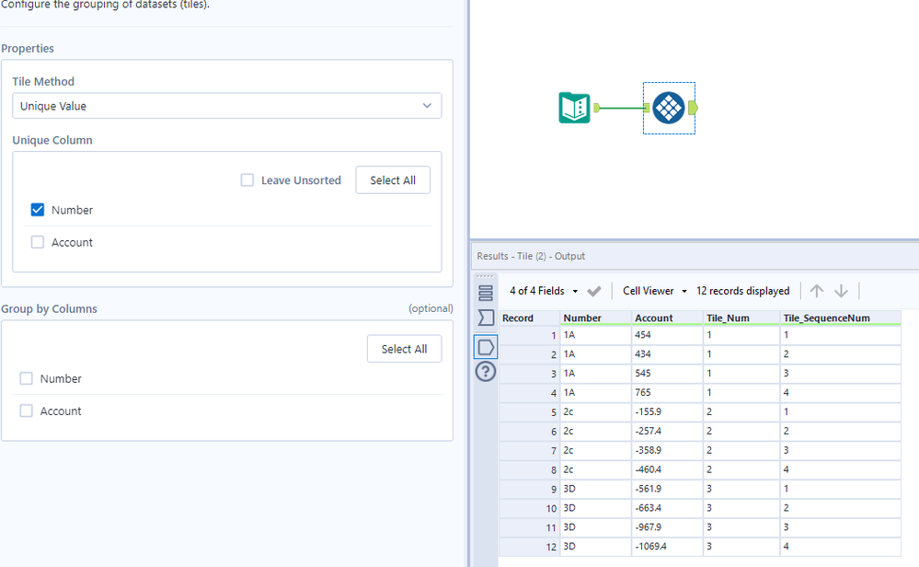
Task: Click Select All in Unique Column
Action: point(393,180)
